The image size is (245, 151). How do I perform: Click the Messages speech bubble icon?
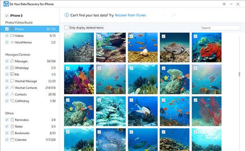coord(12,61)
